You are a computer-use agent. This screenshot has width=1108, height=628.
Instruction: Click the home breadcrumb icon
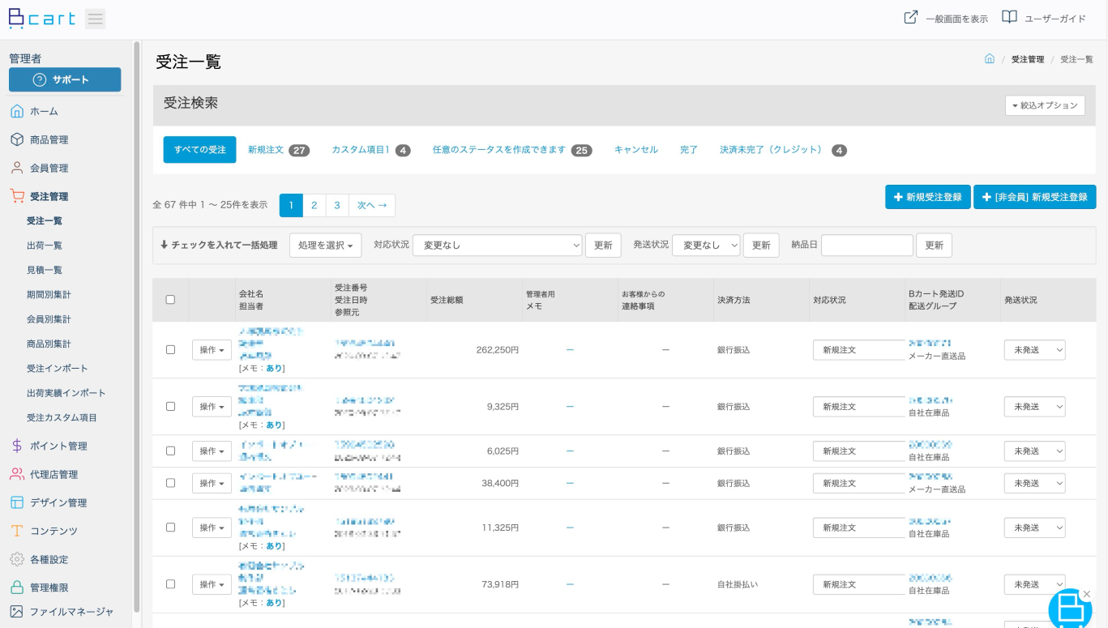click(x=989, y=59)
